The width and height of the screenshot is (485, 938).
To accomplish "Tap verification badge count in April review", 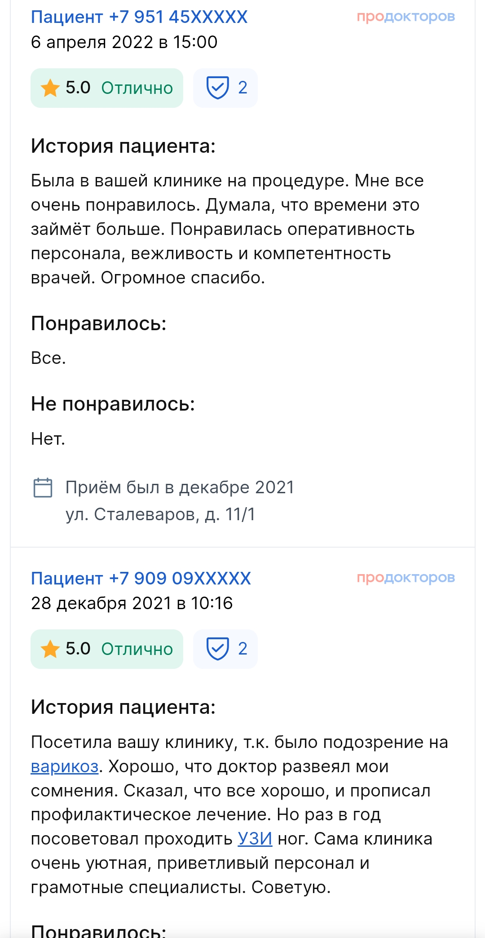I will [242, 88].
